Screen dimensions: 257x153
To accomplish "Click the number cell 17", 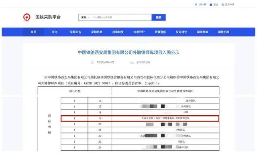I will click(100, 107).
